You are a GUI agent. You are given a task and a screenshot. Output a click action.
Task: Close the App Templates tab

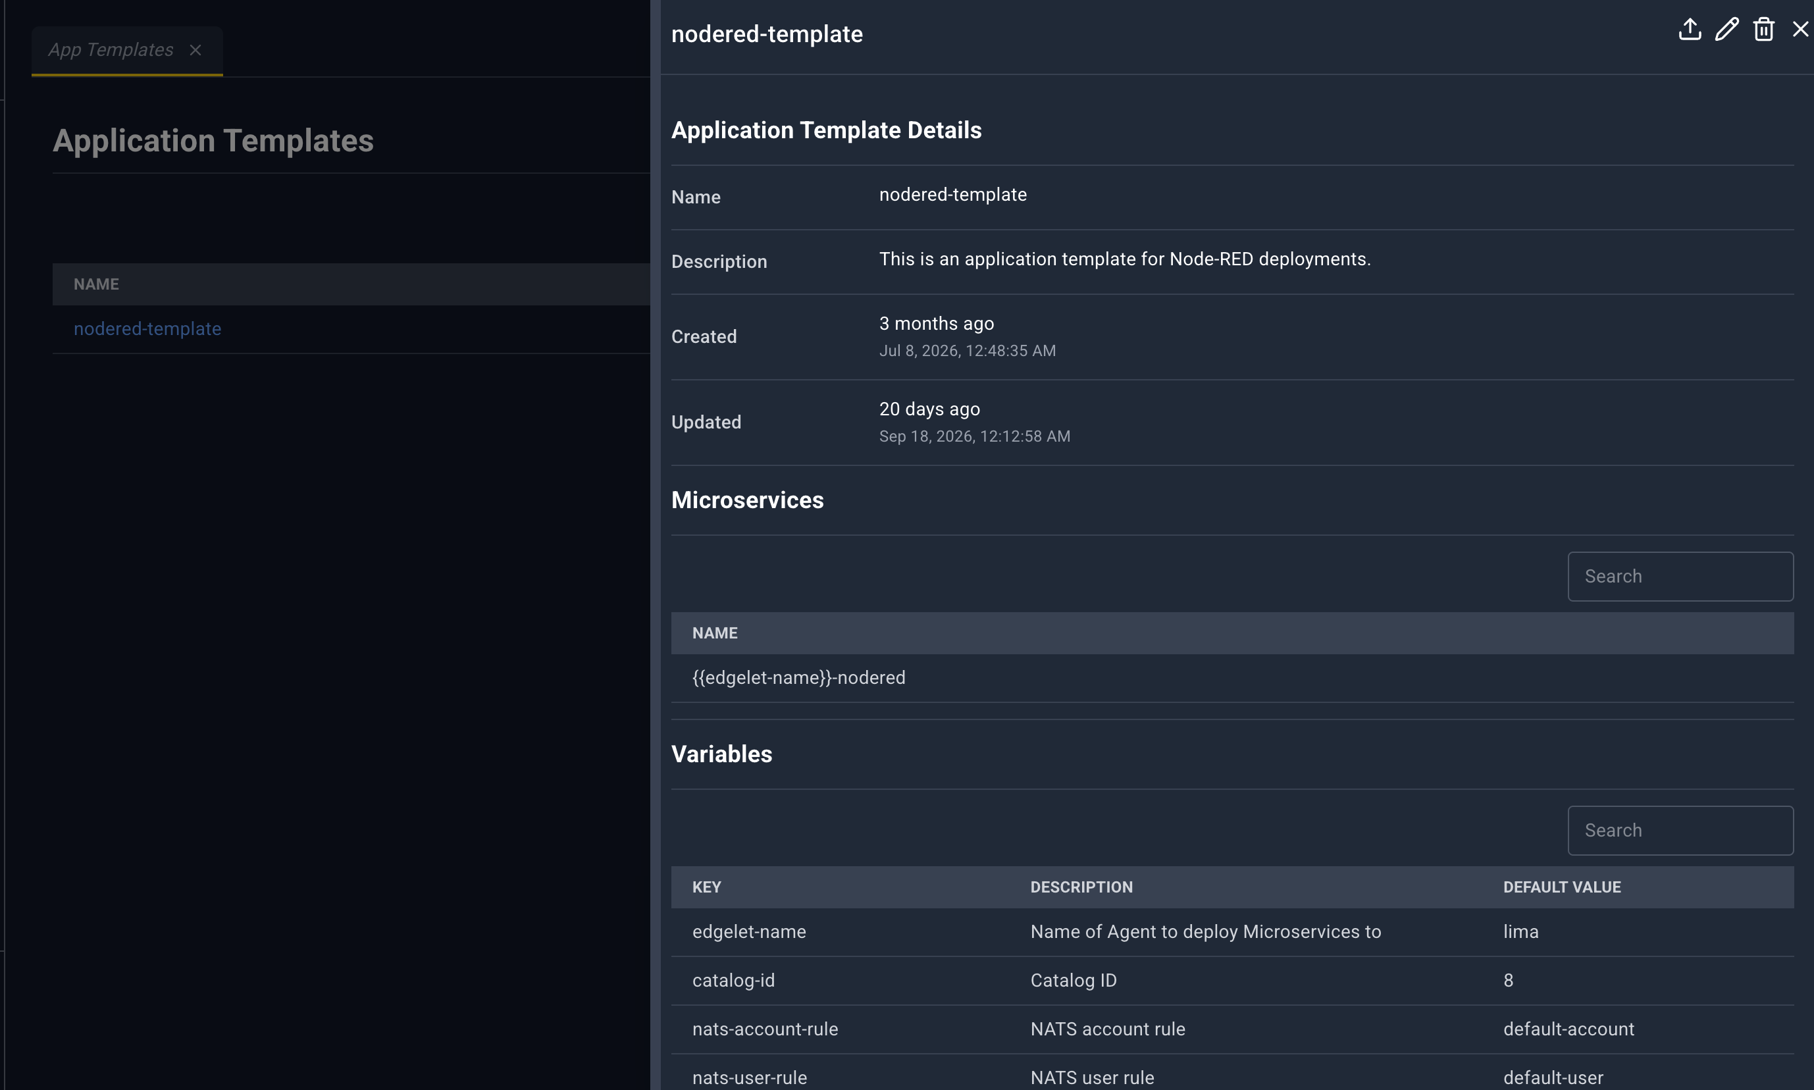click(195, 50)
